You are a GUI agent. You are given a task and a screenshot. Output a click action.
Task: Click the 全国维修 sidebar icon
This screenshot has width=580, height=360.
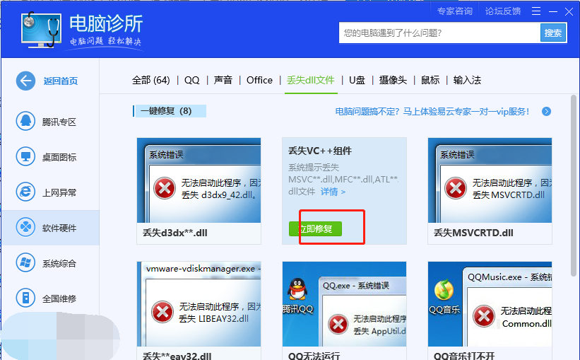tap(26, 298)
